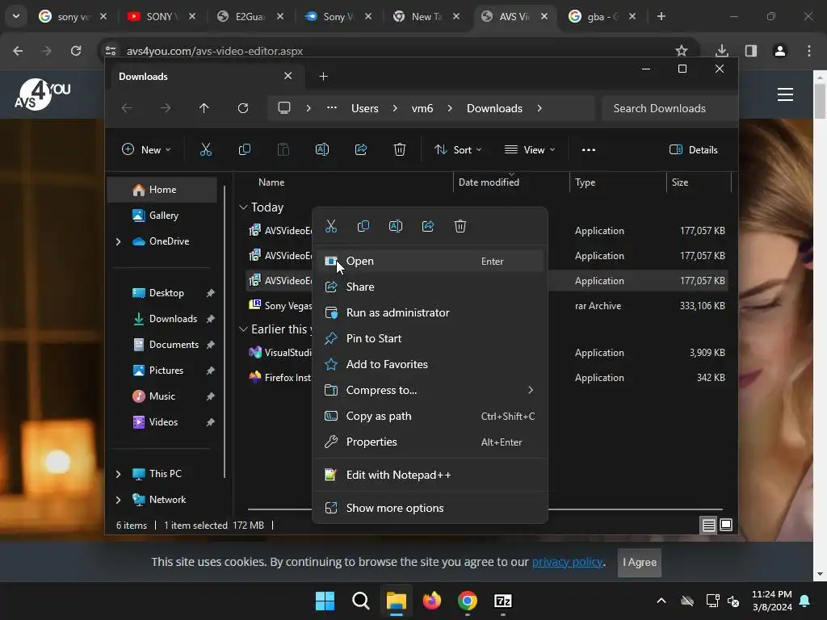Expand chevron after Downloads in address bar
This screenshot has width=827, height=620.
click(x=539, y=108)
